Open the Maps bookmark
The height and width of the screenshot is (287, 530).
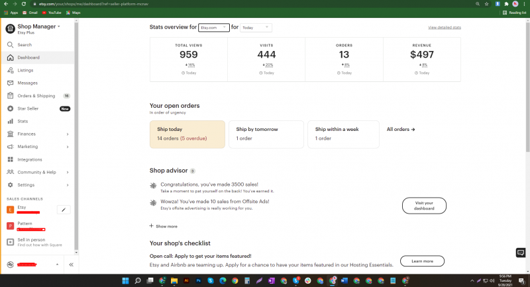pos(74,13)
